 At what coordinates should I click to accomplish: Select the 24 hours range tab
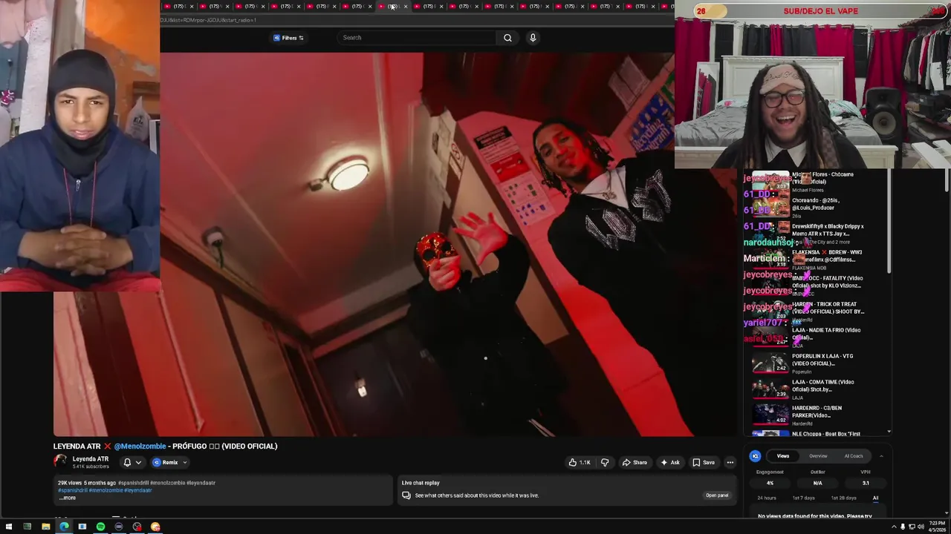point(767,498)
